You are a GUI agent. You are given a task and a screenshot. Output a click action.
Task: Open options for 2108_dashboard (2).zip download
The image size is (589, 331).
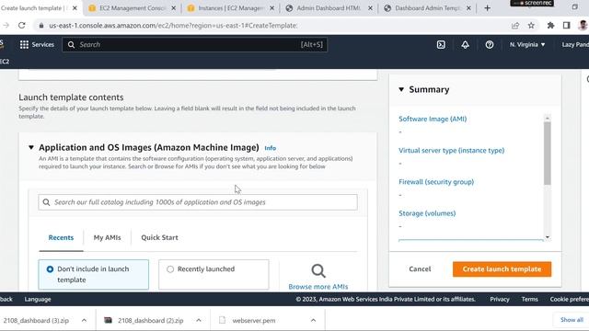[x=199, y=320]
